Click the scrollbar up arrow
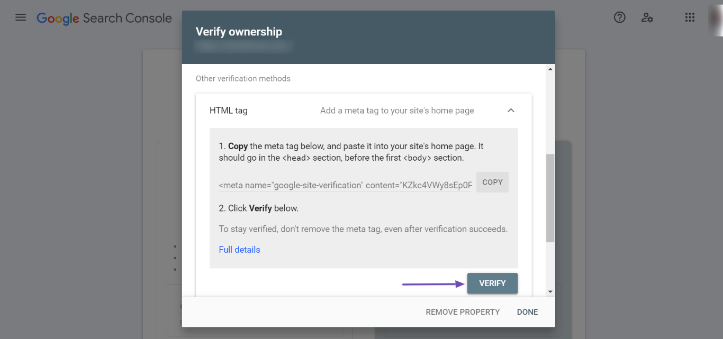723x339 pixels. coord(550,68)
